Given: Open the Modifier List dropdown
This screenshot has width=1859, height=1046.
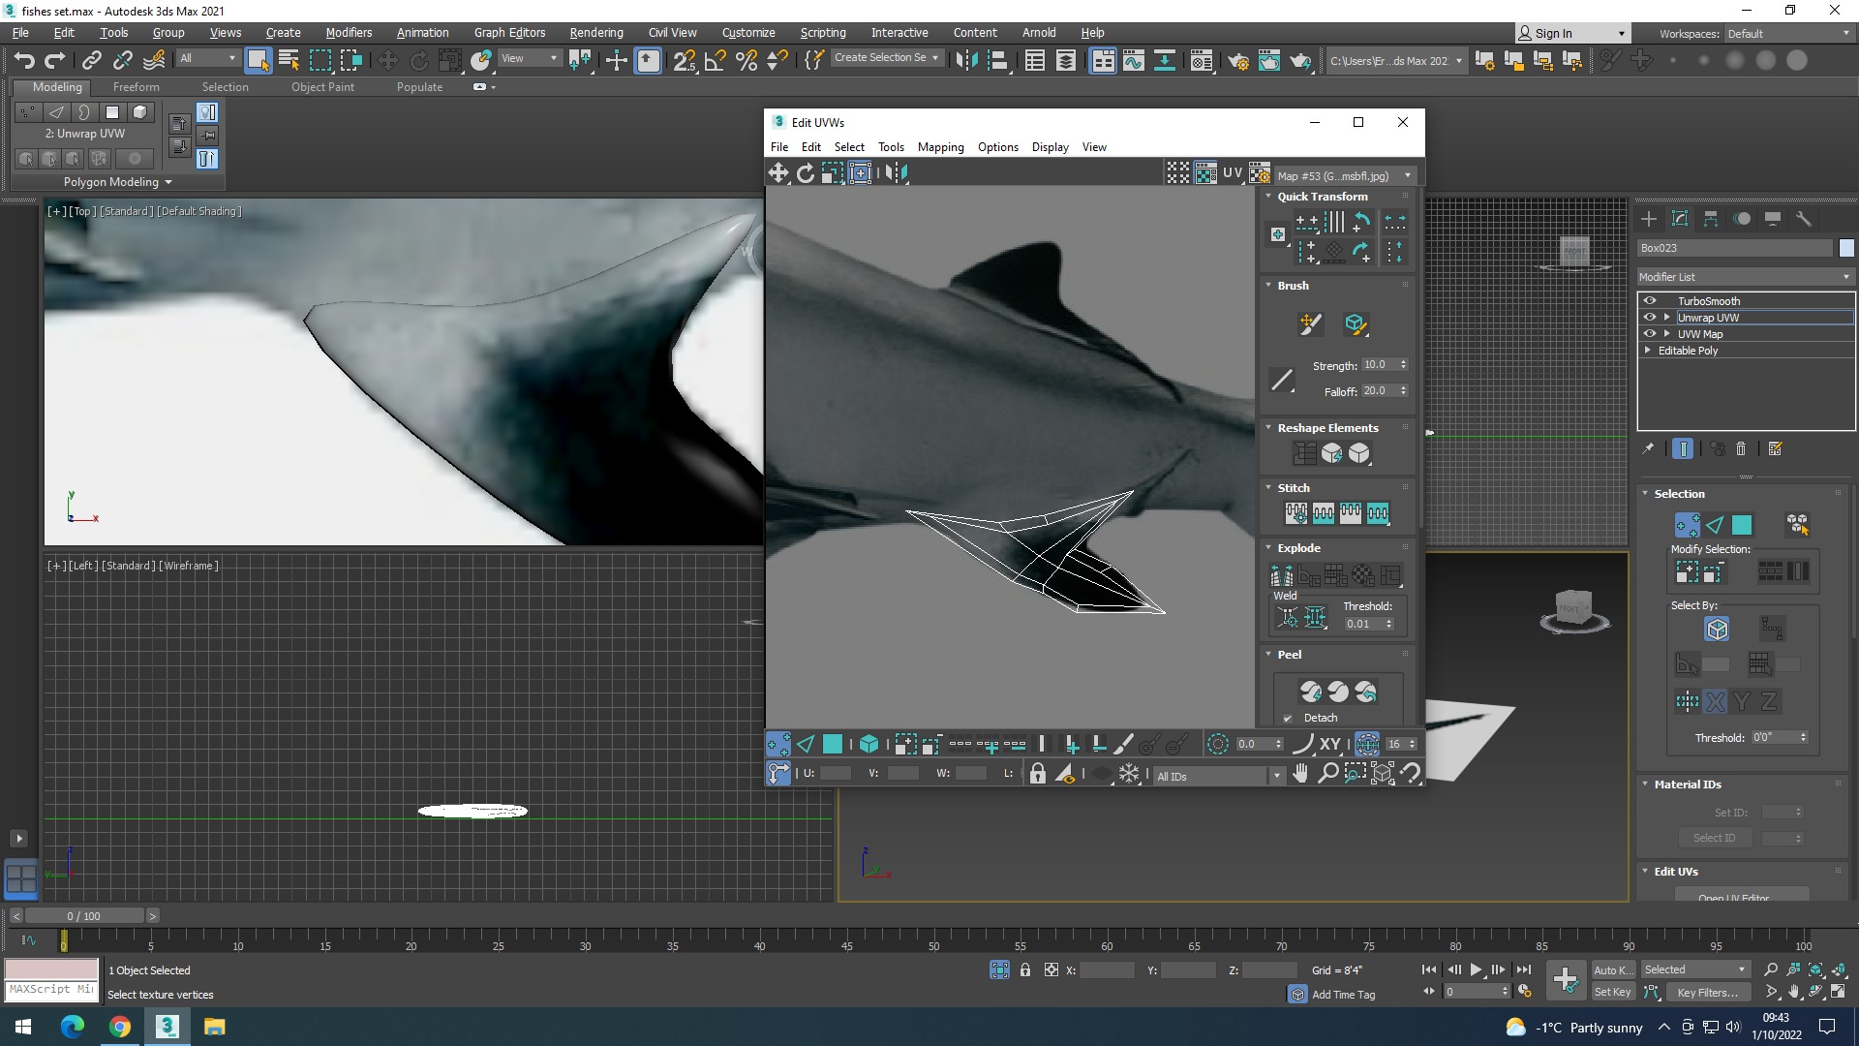Looking at the screenshot, I should tap(1746, 277).
